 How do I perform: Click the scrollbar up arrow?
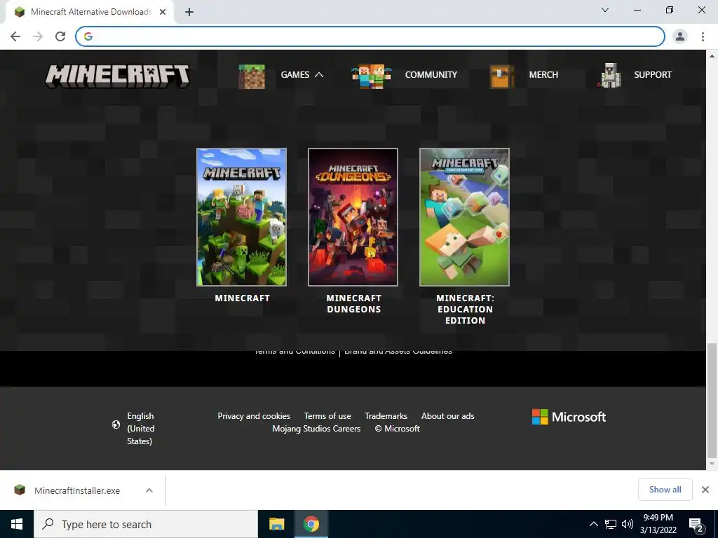pos(712,56)
